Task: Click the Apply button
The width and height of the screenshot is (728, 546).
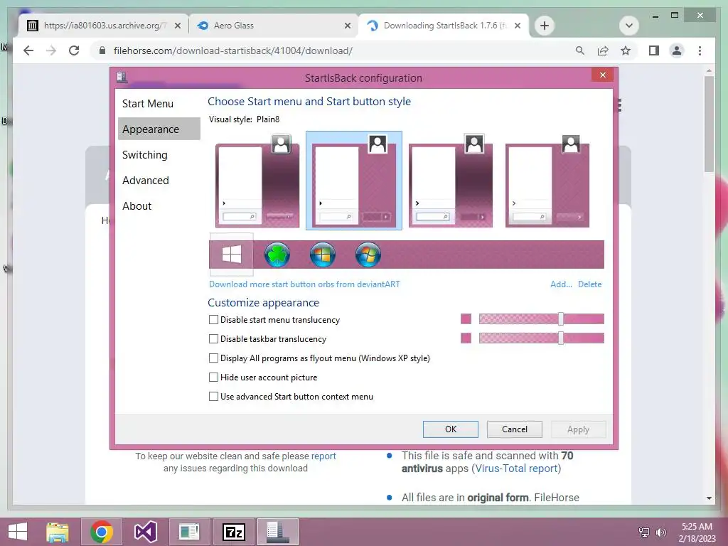Action: [x=578, y=429]
